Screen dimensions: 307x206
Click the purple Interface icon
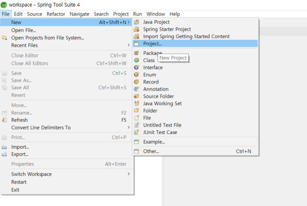[x=136, y=67]
